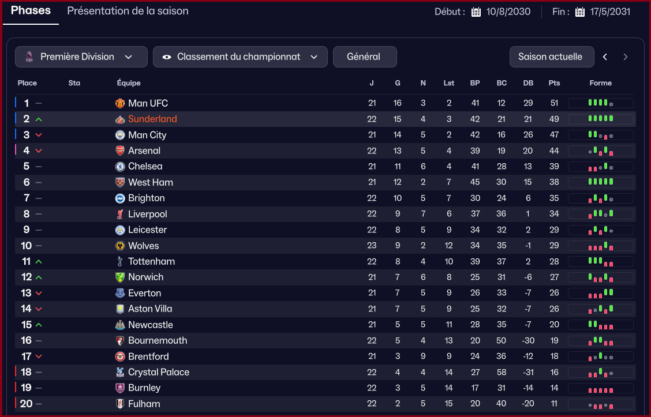Sort by the DB column header

point(528,83)
